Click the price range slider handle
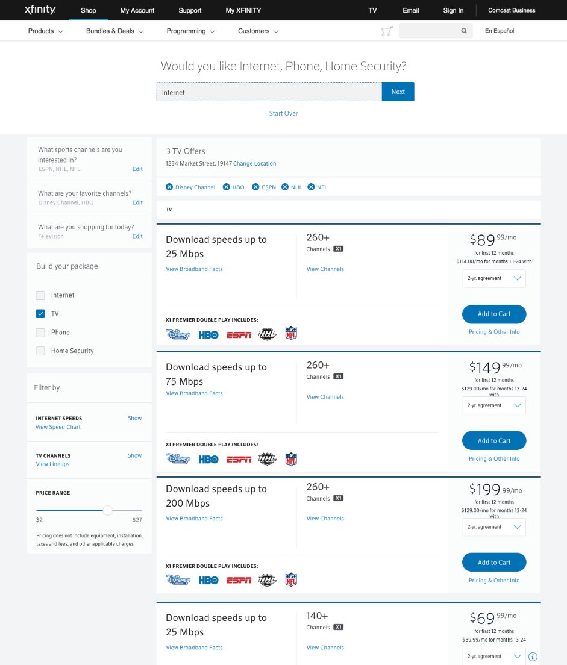This screenshot has height=665, width=567. click(x=107, y=510)
